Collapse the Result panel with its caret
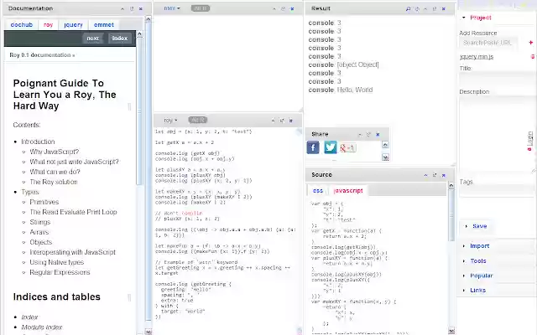Image resolution: width=537 pixels, height=335 pixels. click(425, 9)
